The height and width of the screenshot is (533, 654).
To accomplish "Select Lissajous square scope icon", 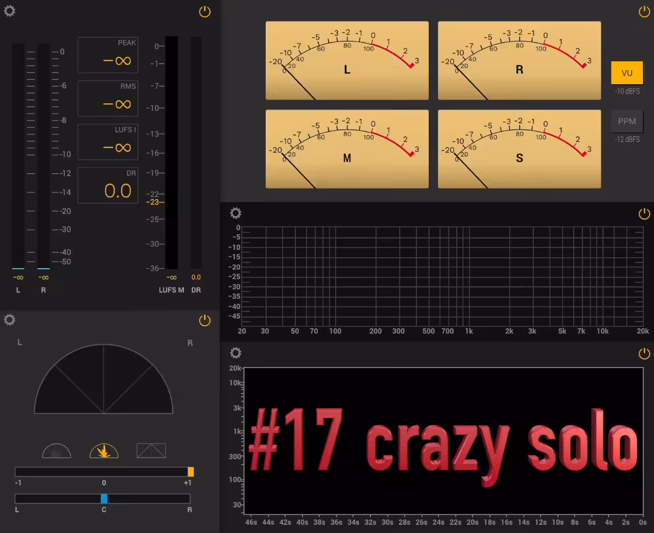I will coord(151,451).
